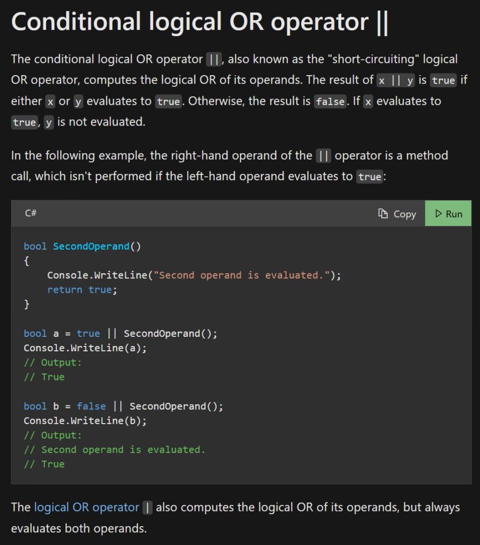This screenshot has width=480, height=545.
Task: Click the opening curly brace under SecondOperand
Action: pyautogui.click(x=27, y=261)
